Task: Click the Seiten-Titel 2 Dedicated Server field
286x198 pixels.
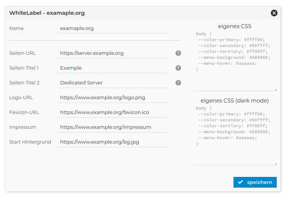Action: pos(112,83)
